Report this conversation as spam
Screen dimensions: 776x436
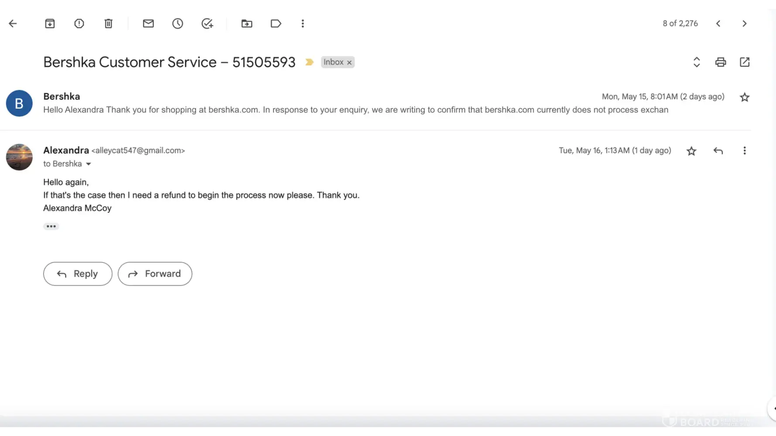click(79, 24)
